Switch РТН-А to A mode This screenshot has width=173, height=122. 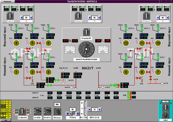click(71, 114)
